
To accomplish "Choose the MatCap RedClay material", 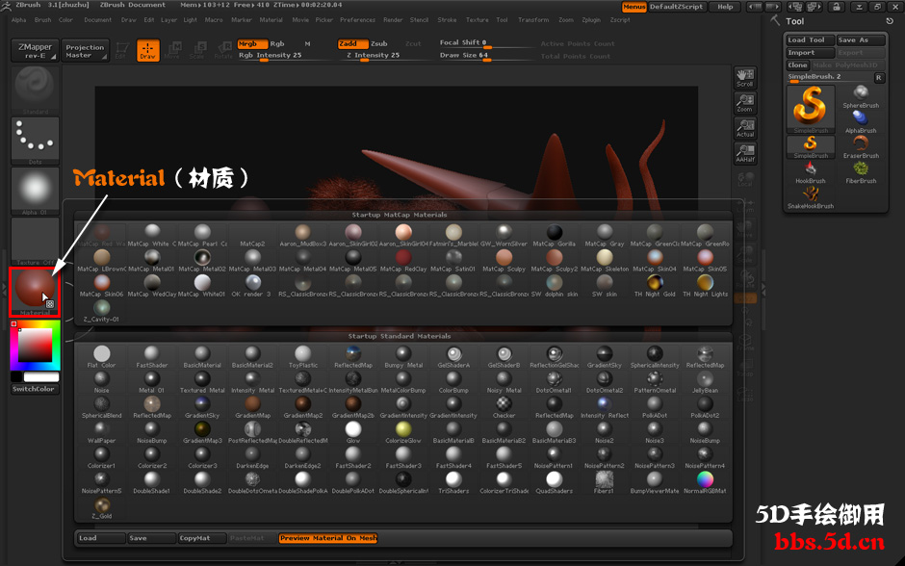I will coord(403,257).
